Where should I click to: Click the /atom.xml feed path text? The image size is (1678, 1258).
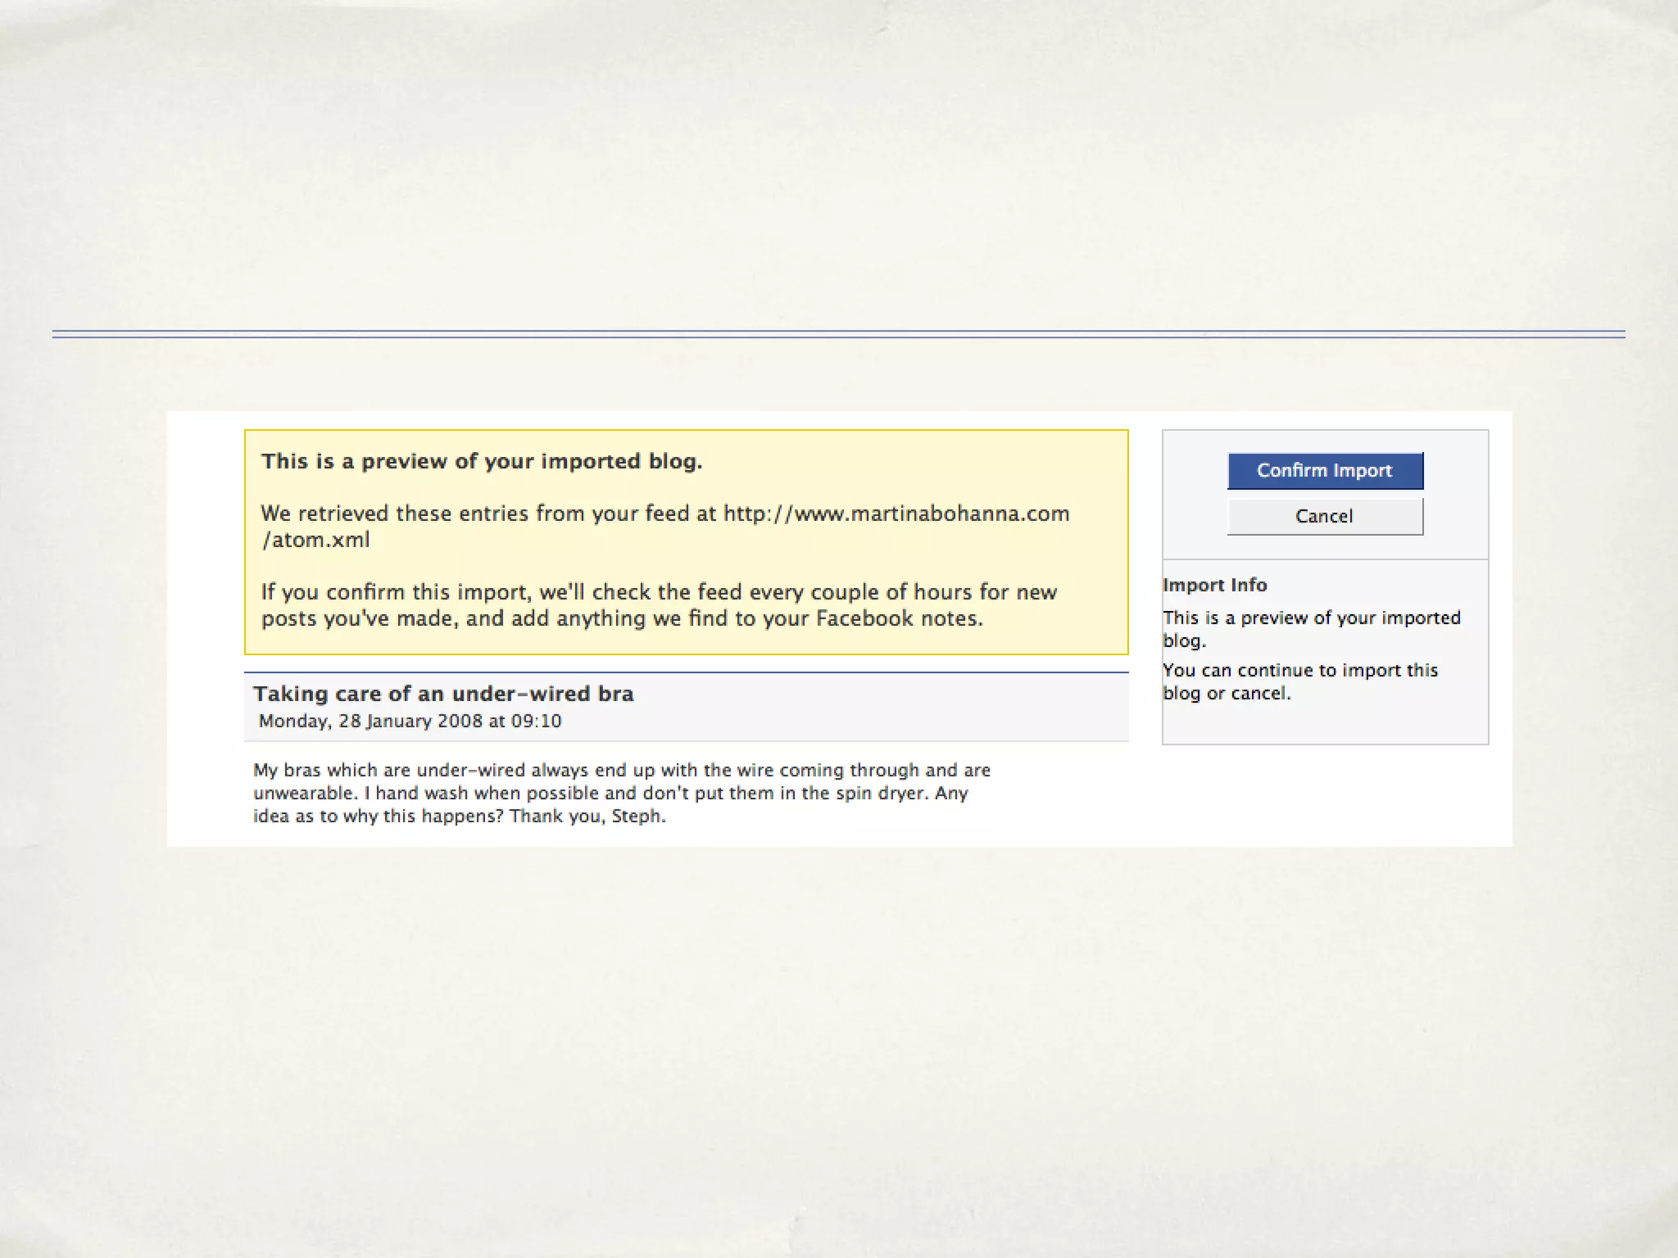pos(315,540)
